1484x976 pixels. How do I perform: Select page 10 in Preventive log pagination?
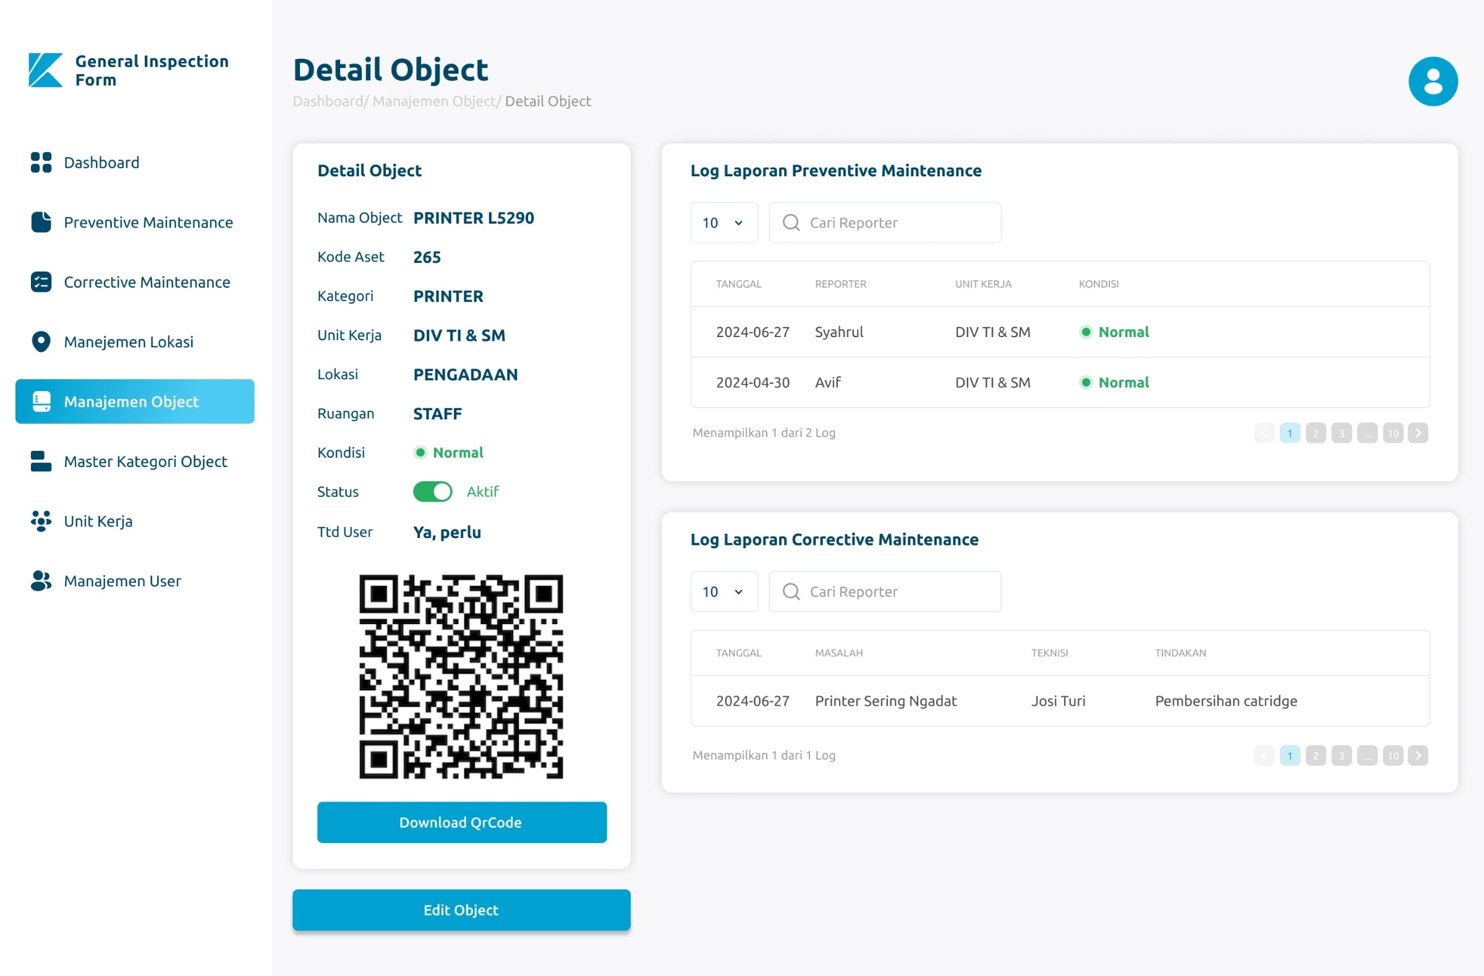tap(1392, 433)
